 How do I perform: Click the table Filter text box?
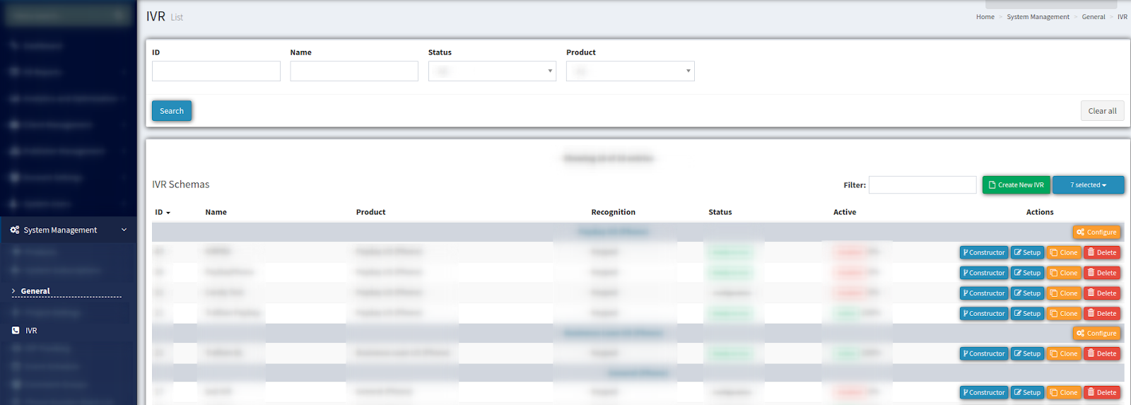click(922, 185)
